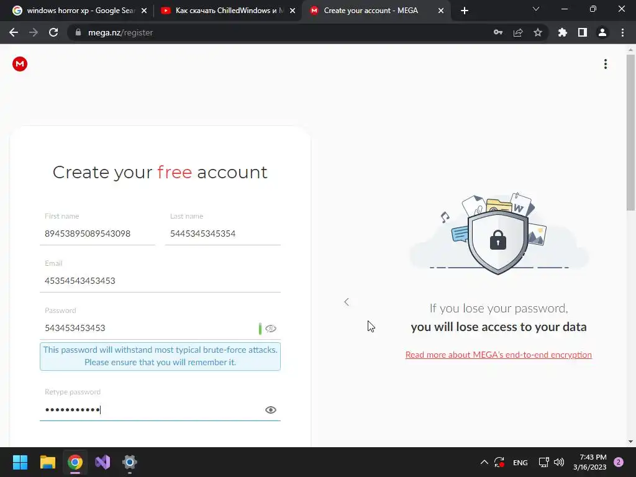Image resolution: width=636 pixels, height=477 pixels.
Task: Share this page via the share icon
Action: point(518,32)
